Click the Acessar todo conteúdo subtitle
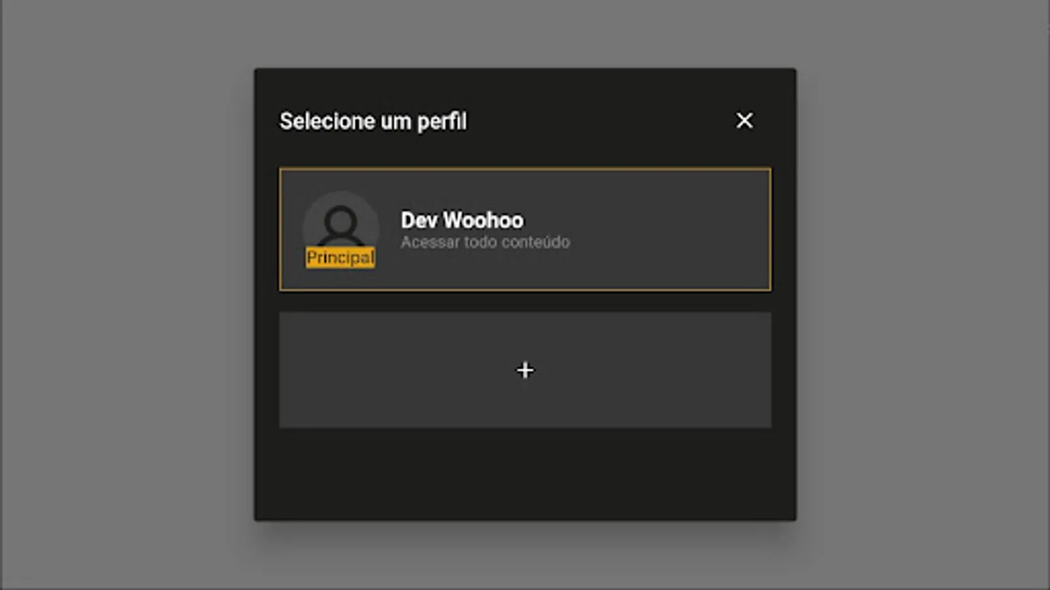The height and width of the screenshot is (590, 1050). 486,242
